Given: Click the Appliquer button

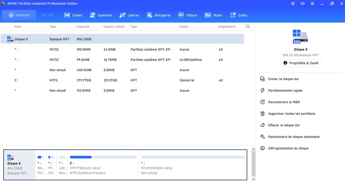Looking at the screenshot, I should click(19, 15).
